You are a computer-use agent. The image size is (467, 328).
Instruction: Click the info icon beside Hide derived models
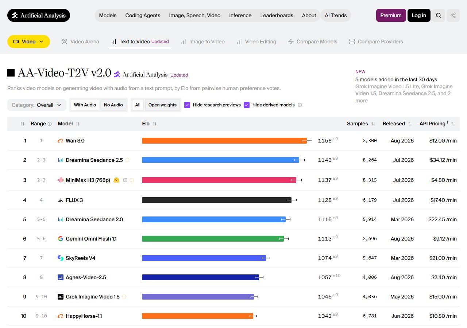coord(300,105)
